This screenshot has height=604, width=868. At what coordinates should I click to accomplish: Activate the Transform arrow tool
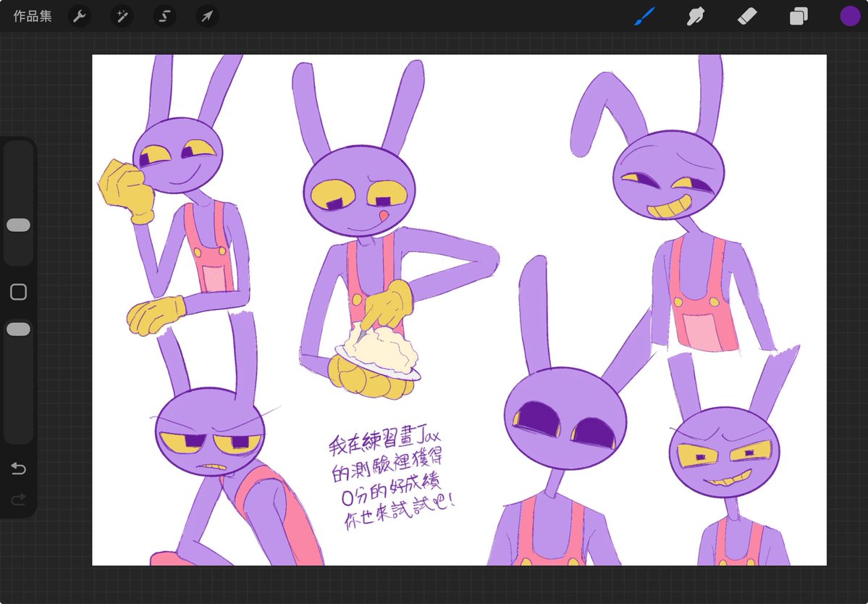coord(207,16)
